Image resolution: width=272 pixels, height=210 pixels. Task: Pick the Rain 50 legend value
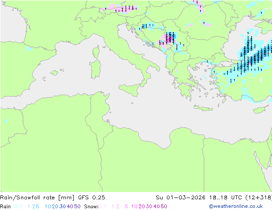pos(77,207)
